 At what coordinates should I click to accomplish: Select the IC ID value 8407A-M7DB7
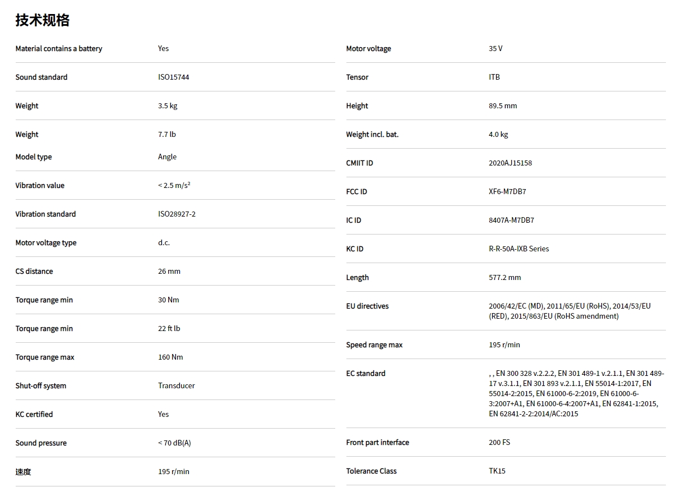[511, 220]
